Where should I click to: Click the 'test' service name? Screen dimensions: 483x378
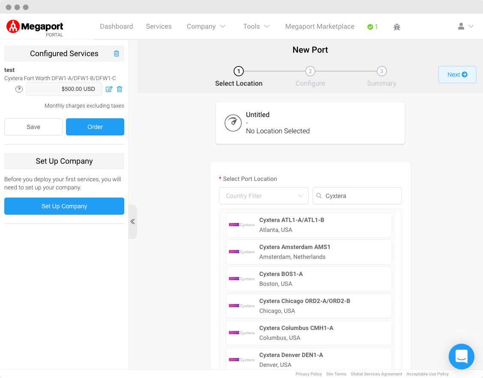pos(9,70)
